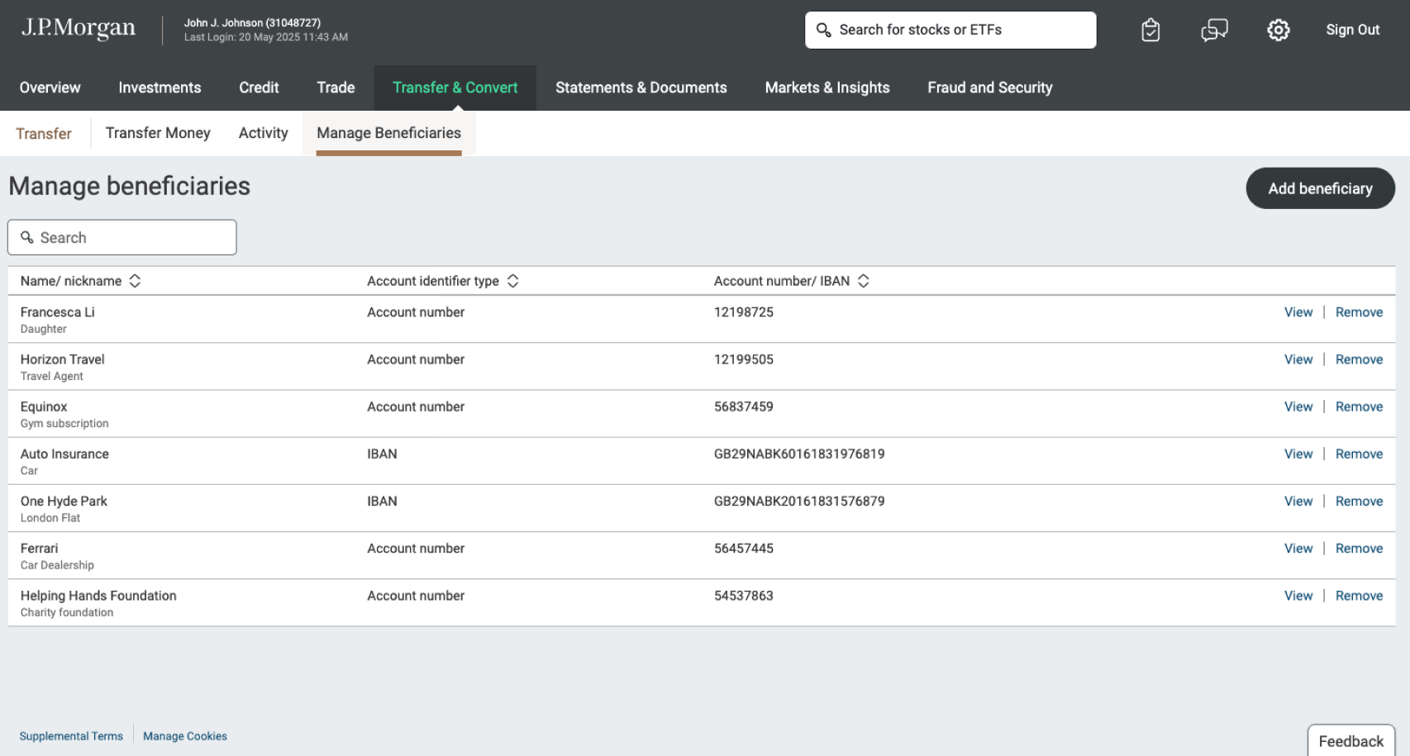View the Horizon Travel beneficiary

1298,359
